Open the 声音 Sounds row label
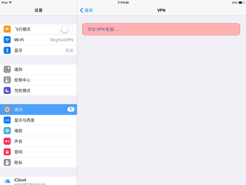 [18, 141]
